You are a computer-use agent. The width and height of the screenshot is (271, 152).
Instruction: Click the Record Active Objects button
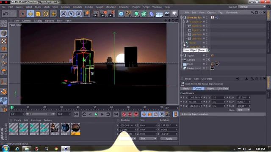[124, 114]
